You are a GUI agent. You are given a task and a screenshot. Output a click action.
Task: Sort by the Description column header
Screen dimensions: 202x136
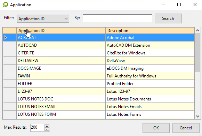coord(150,31)
